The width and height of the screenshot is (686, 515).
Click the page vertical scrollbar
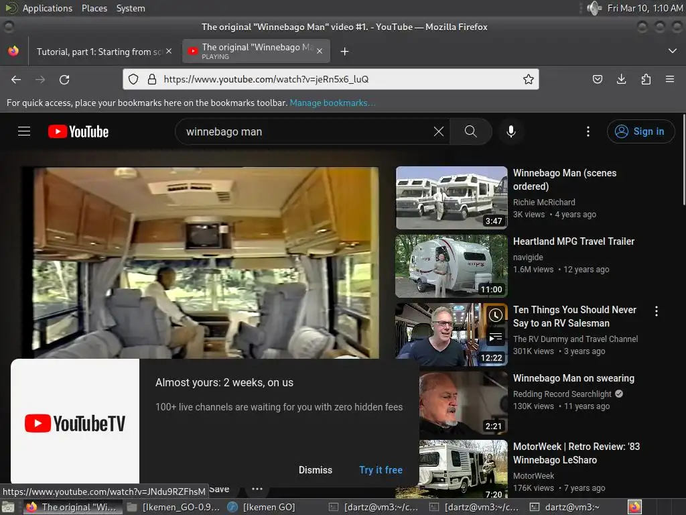pyautogui.click(x=684, y=159)
